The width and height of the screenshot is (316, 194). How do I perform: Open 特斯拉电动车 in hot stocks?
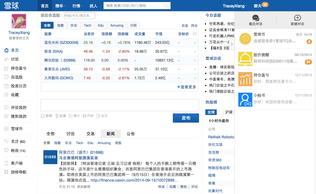tap(219, 168)
